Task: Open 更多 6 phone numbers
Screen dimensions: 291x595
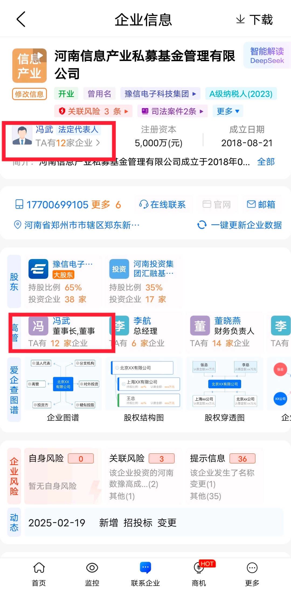Action: coord(106,205)
